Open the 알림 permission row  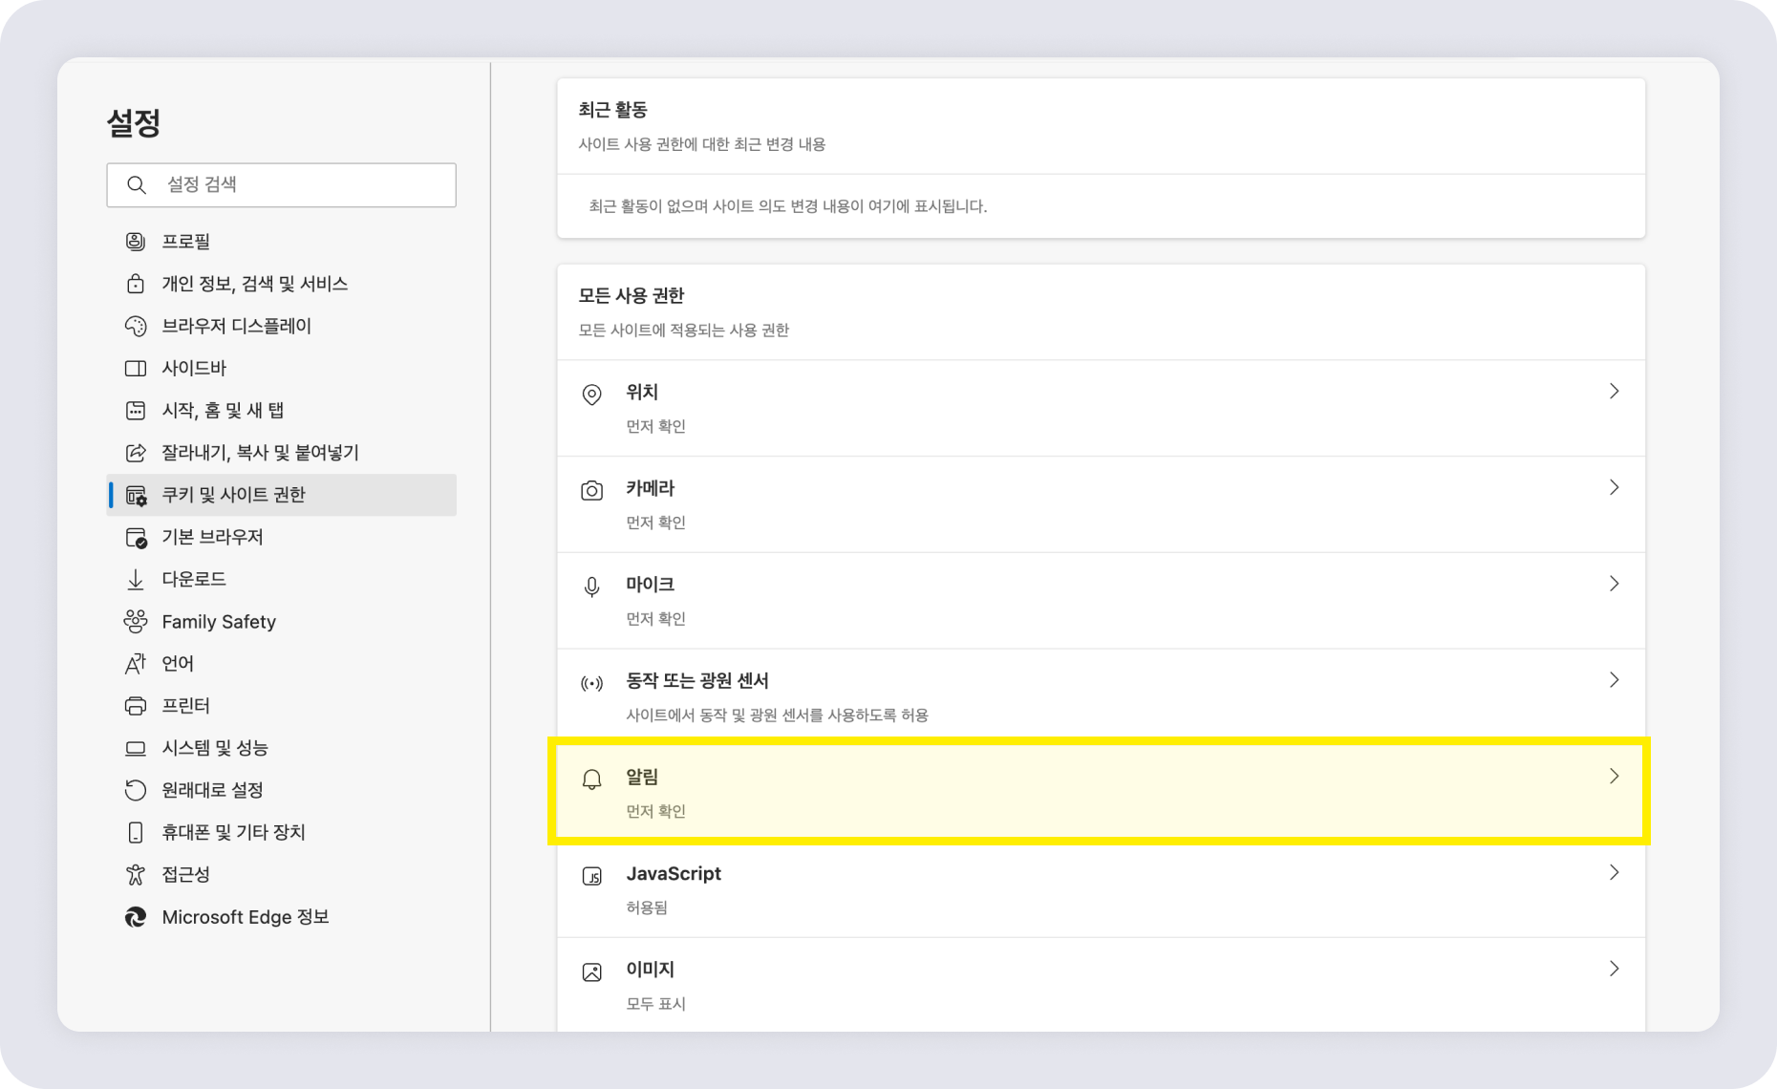[1101, 792]
